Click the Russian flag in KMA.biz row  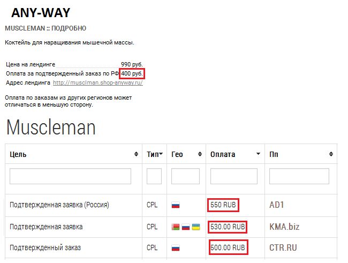tap(186, 227)
